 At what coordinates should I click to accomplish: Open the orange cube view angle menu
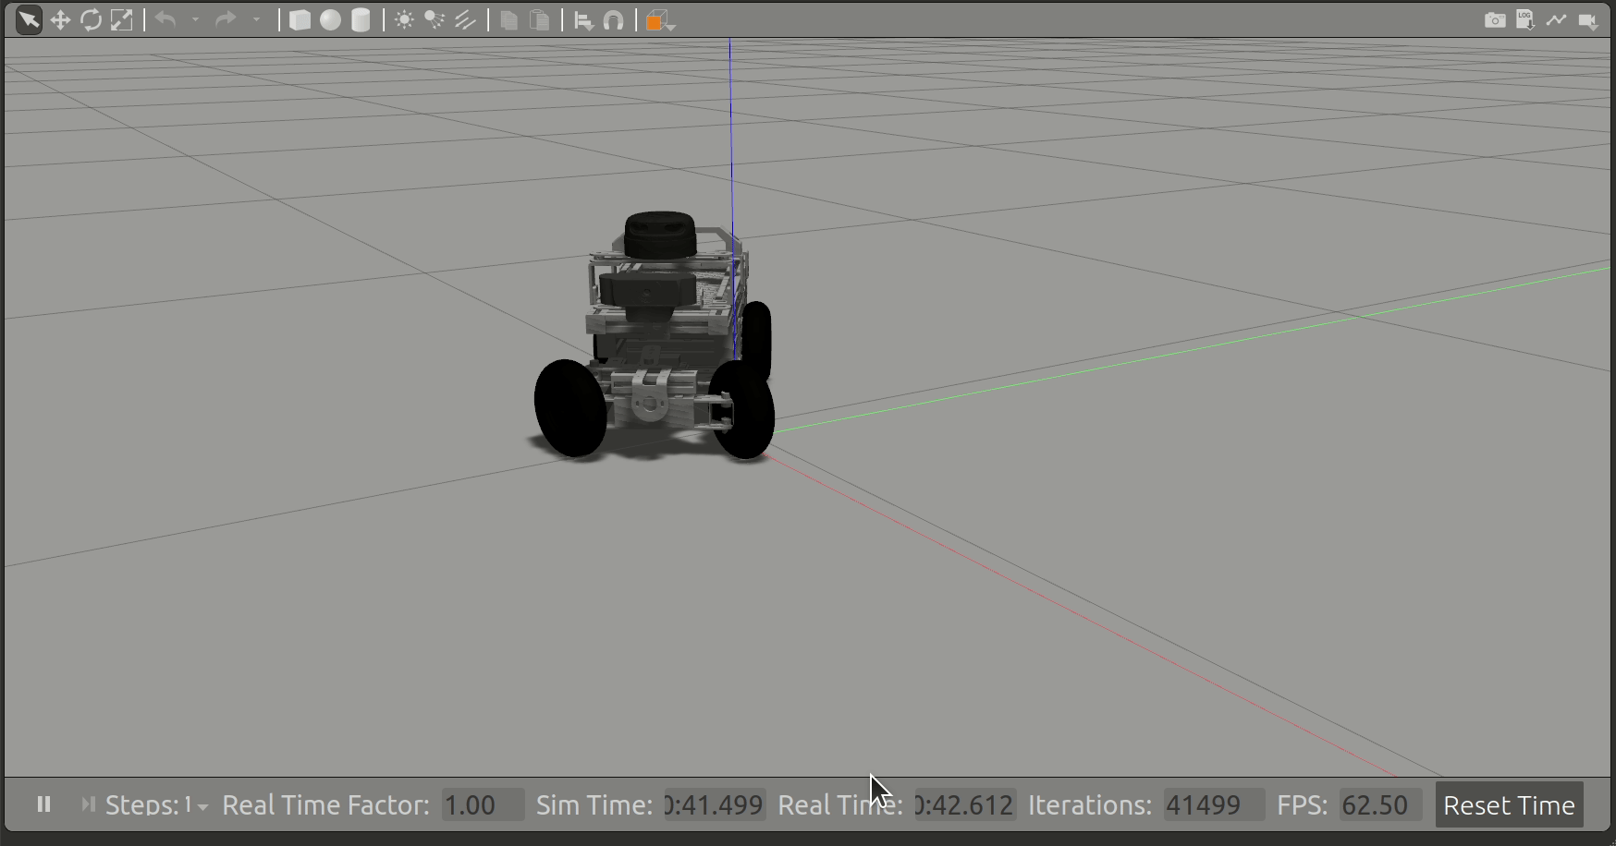click(660, 21)
